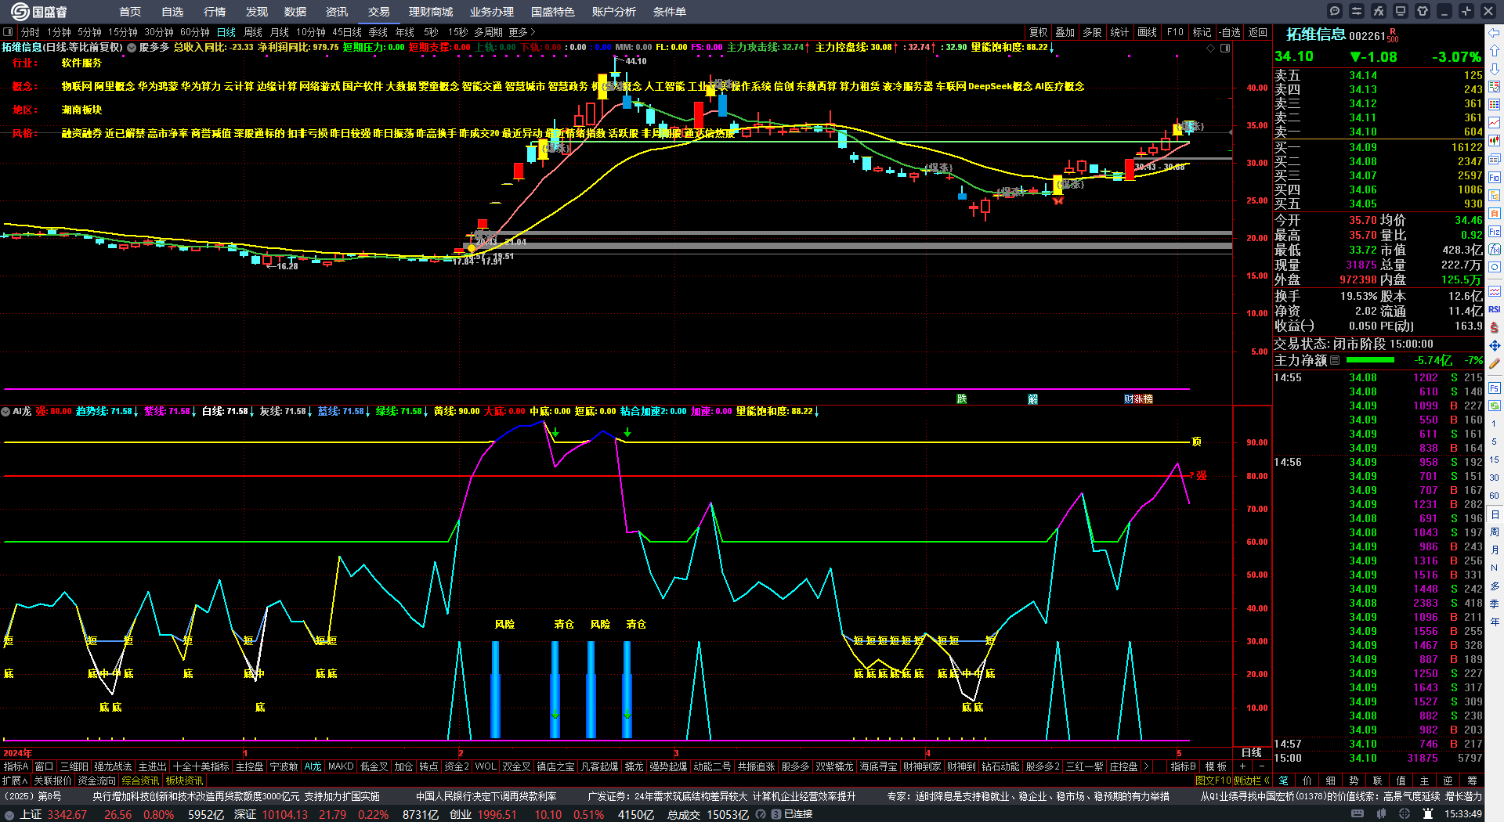The image size is (1504, 822).
Task: Expand indicator tabs with right arrow
Action: (x=1146, y=766)
